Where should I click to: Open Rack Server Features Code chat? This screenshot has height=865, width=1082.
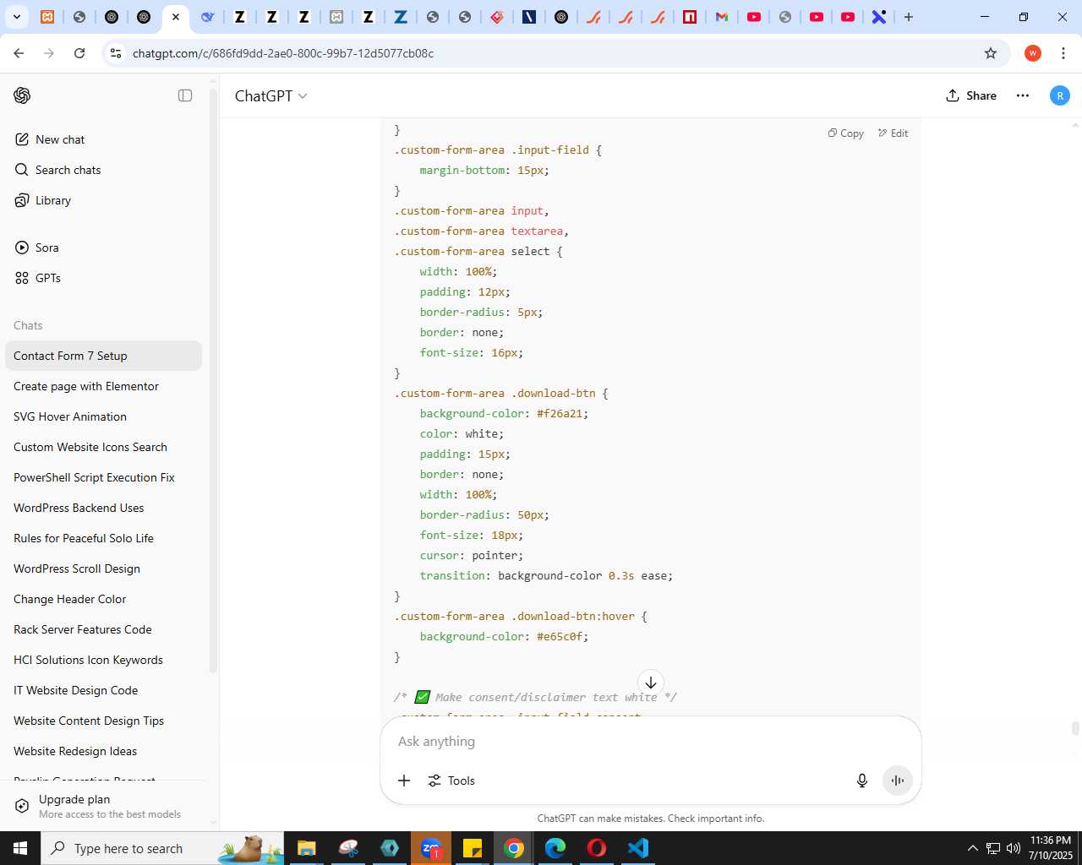click(x=103, y=629)
